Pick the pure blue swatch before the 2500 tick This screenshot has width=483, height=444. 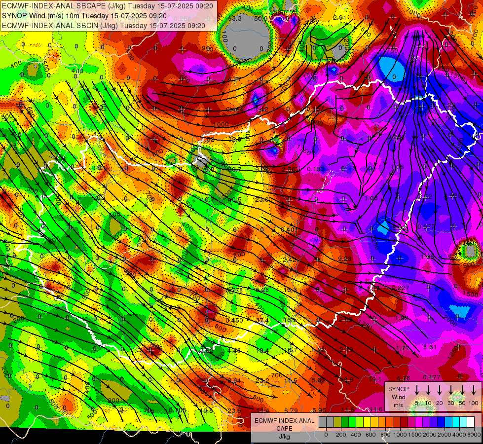point(441,422)
